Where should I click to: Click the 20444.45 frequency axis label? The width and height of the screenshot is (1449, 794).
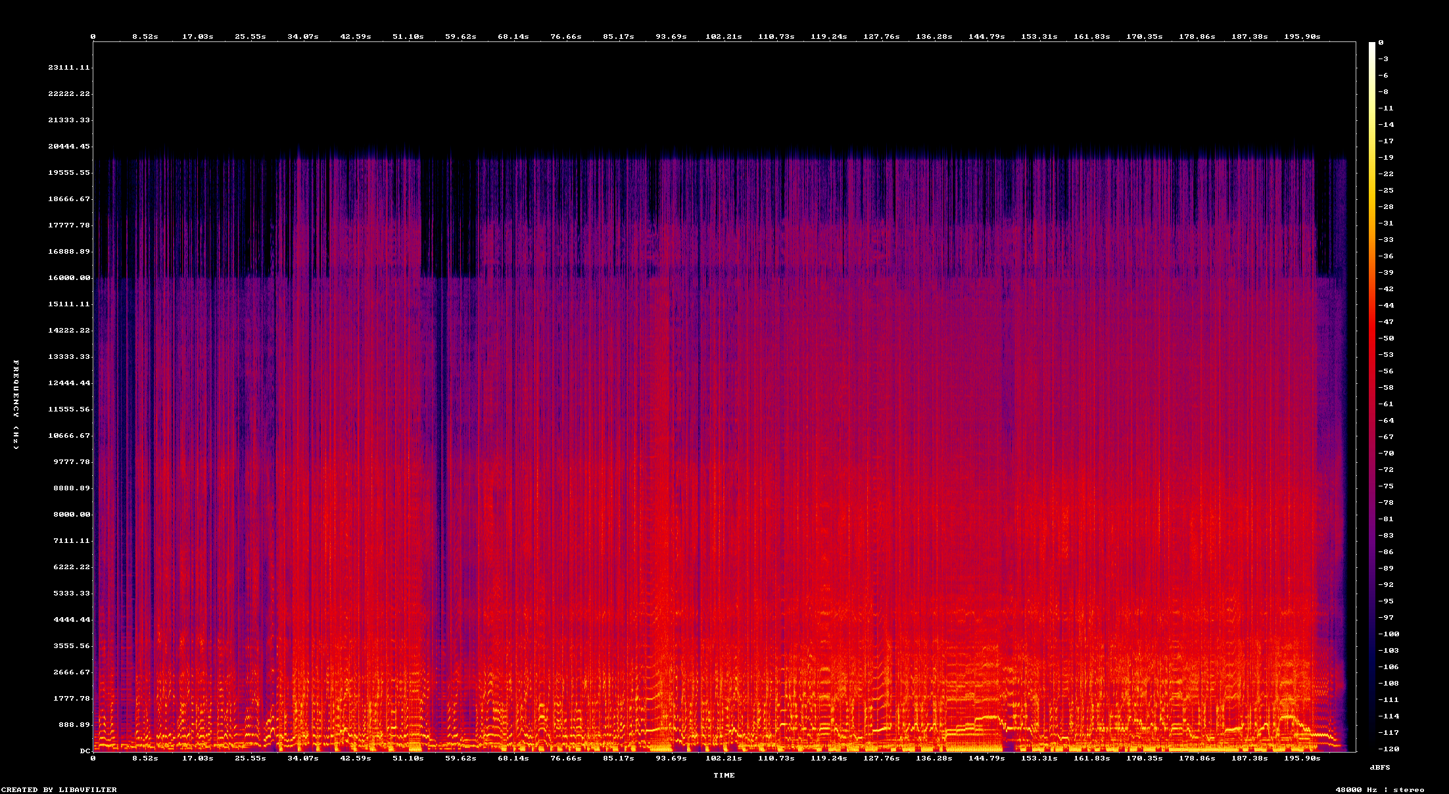(69, 147)
